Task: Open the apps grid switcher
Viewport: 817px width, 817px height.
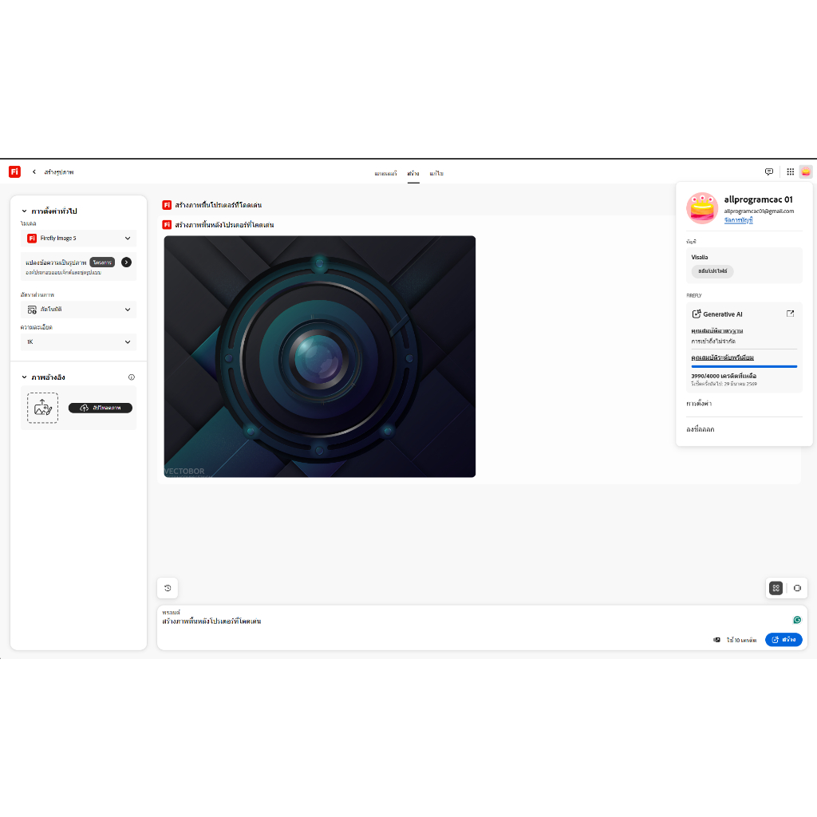Action: (x=790, y=172)
